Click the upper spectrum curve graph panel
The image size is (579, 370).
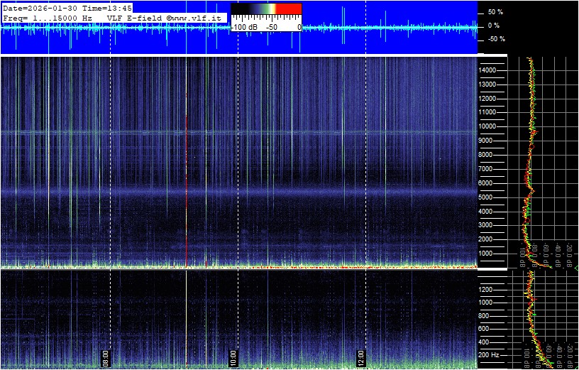click(x=543, y=162)
